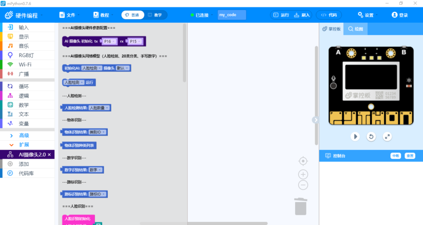Expand simulator to fullscreen icon
The height and width of the screenshot is (225, 423).
387,137
